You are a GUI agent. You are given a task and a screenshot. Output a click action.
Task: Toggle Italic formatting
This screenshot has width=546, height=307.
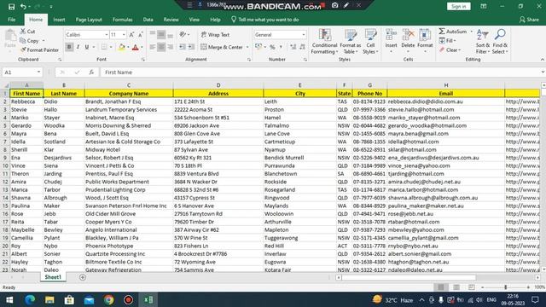tap(78, 47)
